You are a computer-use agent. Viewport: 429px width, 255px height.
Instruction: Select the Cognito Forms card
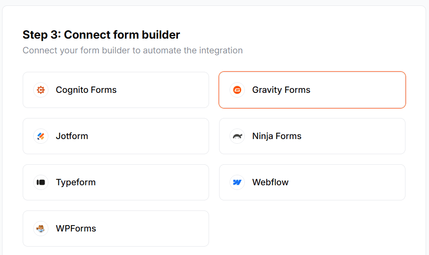pos(116,89)
